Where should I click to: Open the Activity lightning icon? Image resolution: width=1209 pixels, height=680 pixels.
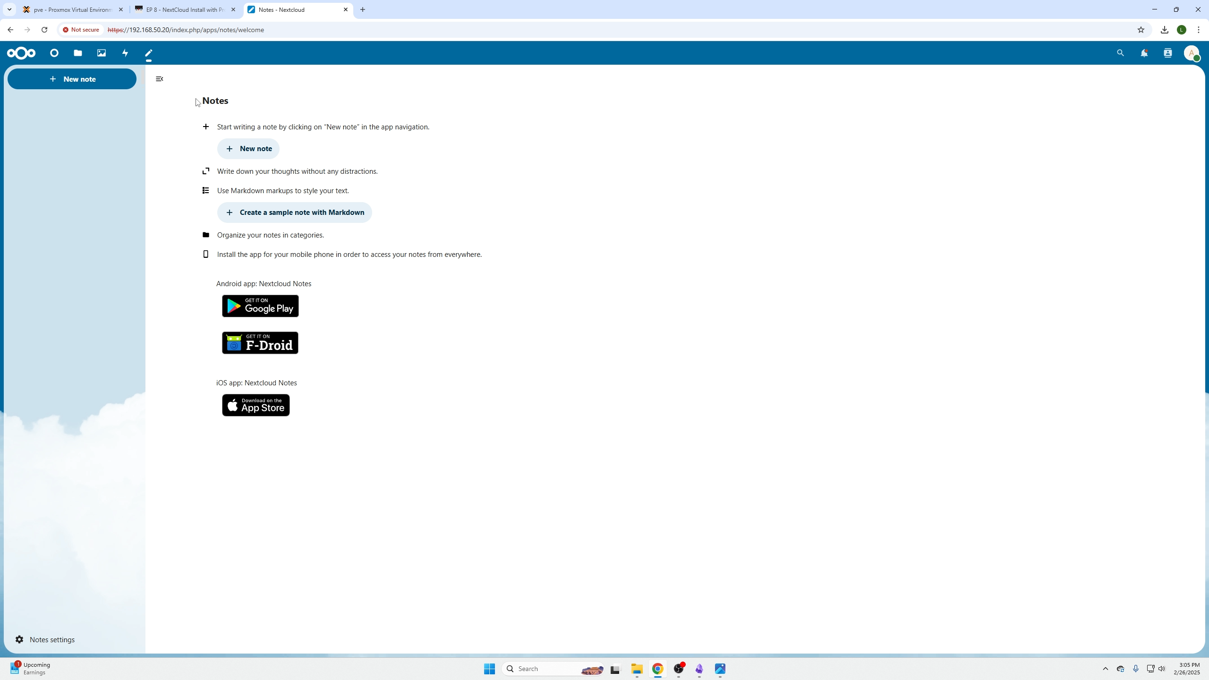coord(125,53)
